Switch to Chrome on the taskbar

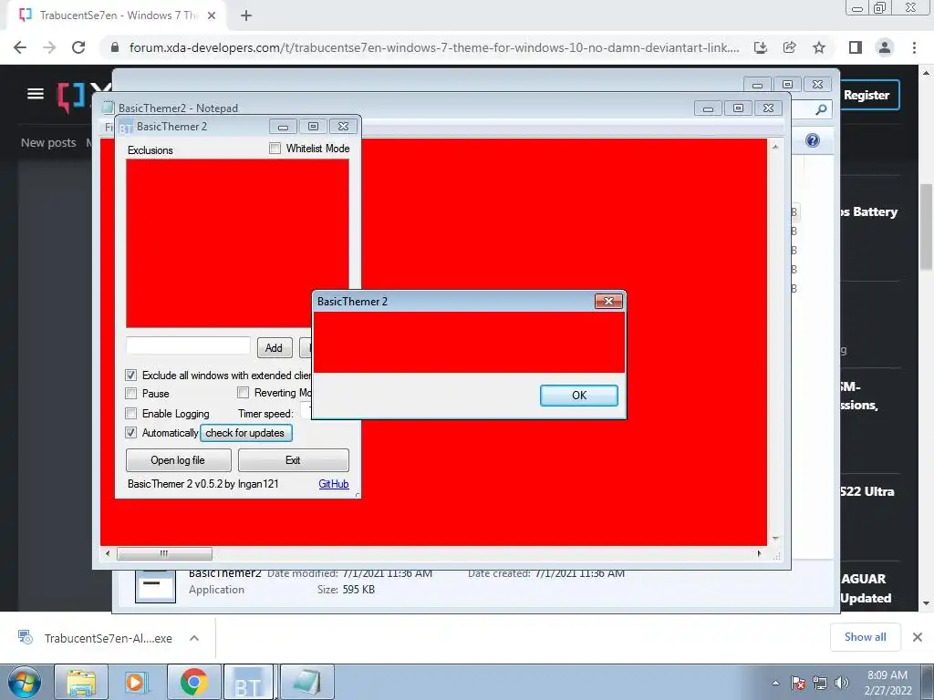tap(193, 682)
